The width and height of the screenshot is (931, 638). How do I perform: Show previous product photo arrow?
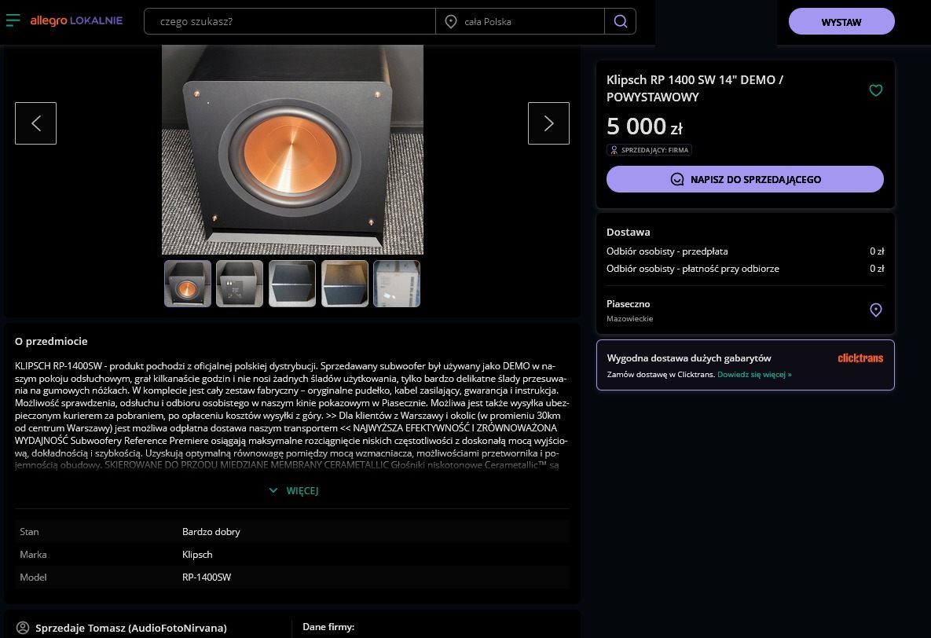[x=35, y=123]
